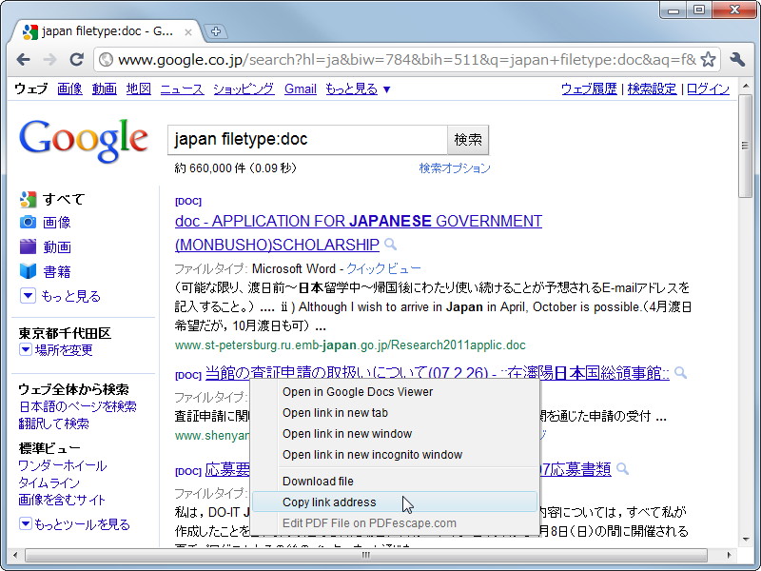Click the bookmark star in the address bar

[x=707, y=58]
